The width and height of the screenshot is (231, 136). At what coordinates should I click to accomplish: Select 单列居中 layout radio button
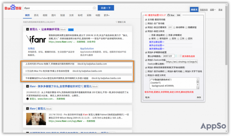pos(158,39)
